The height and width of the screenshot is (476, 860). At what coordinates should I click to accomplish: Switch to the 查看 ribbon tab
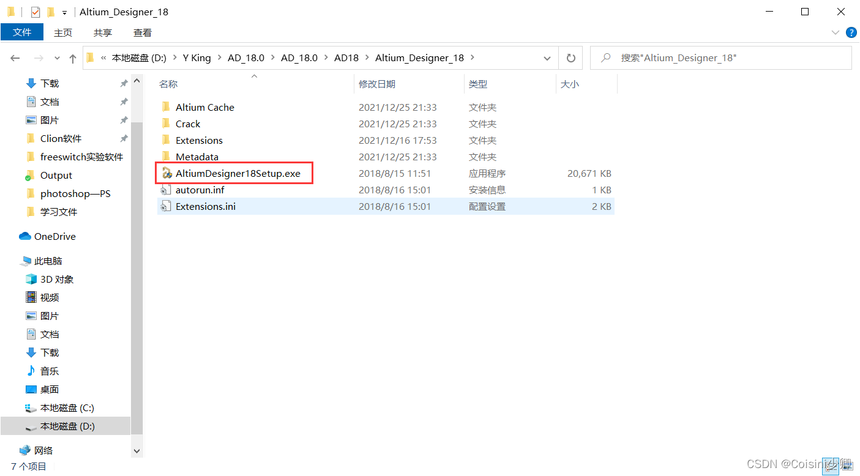[x=143, y=32]
